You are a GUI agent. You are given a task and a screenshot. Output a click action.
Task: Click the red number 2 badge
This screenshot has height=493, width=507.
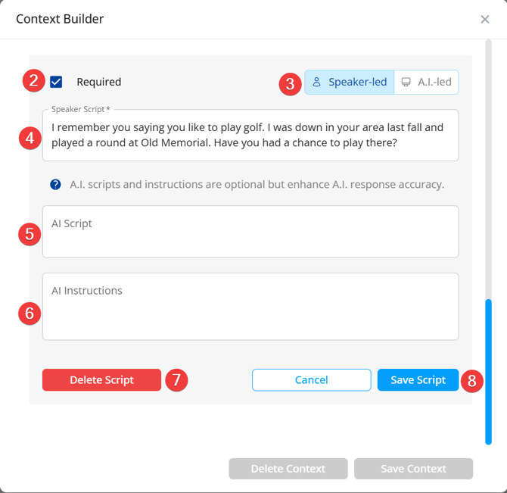point(33,81)
